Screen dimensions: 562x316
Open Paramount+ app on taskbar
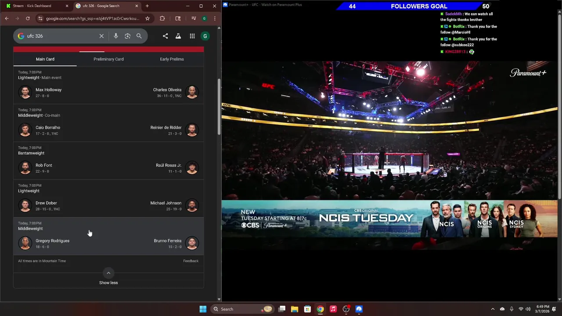[359, 309]
